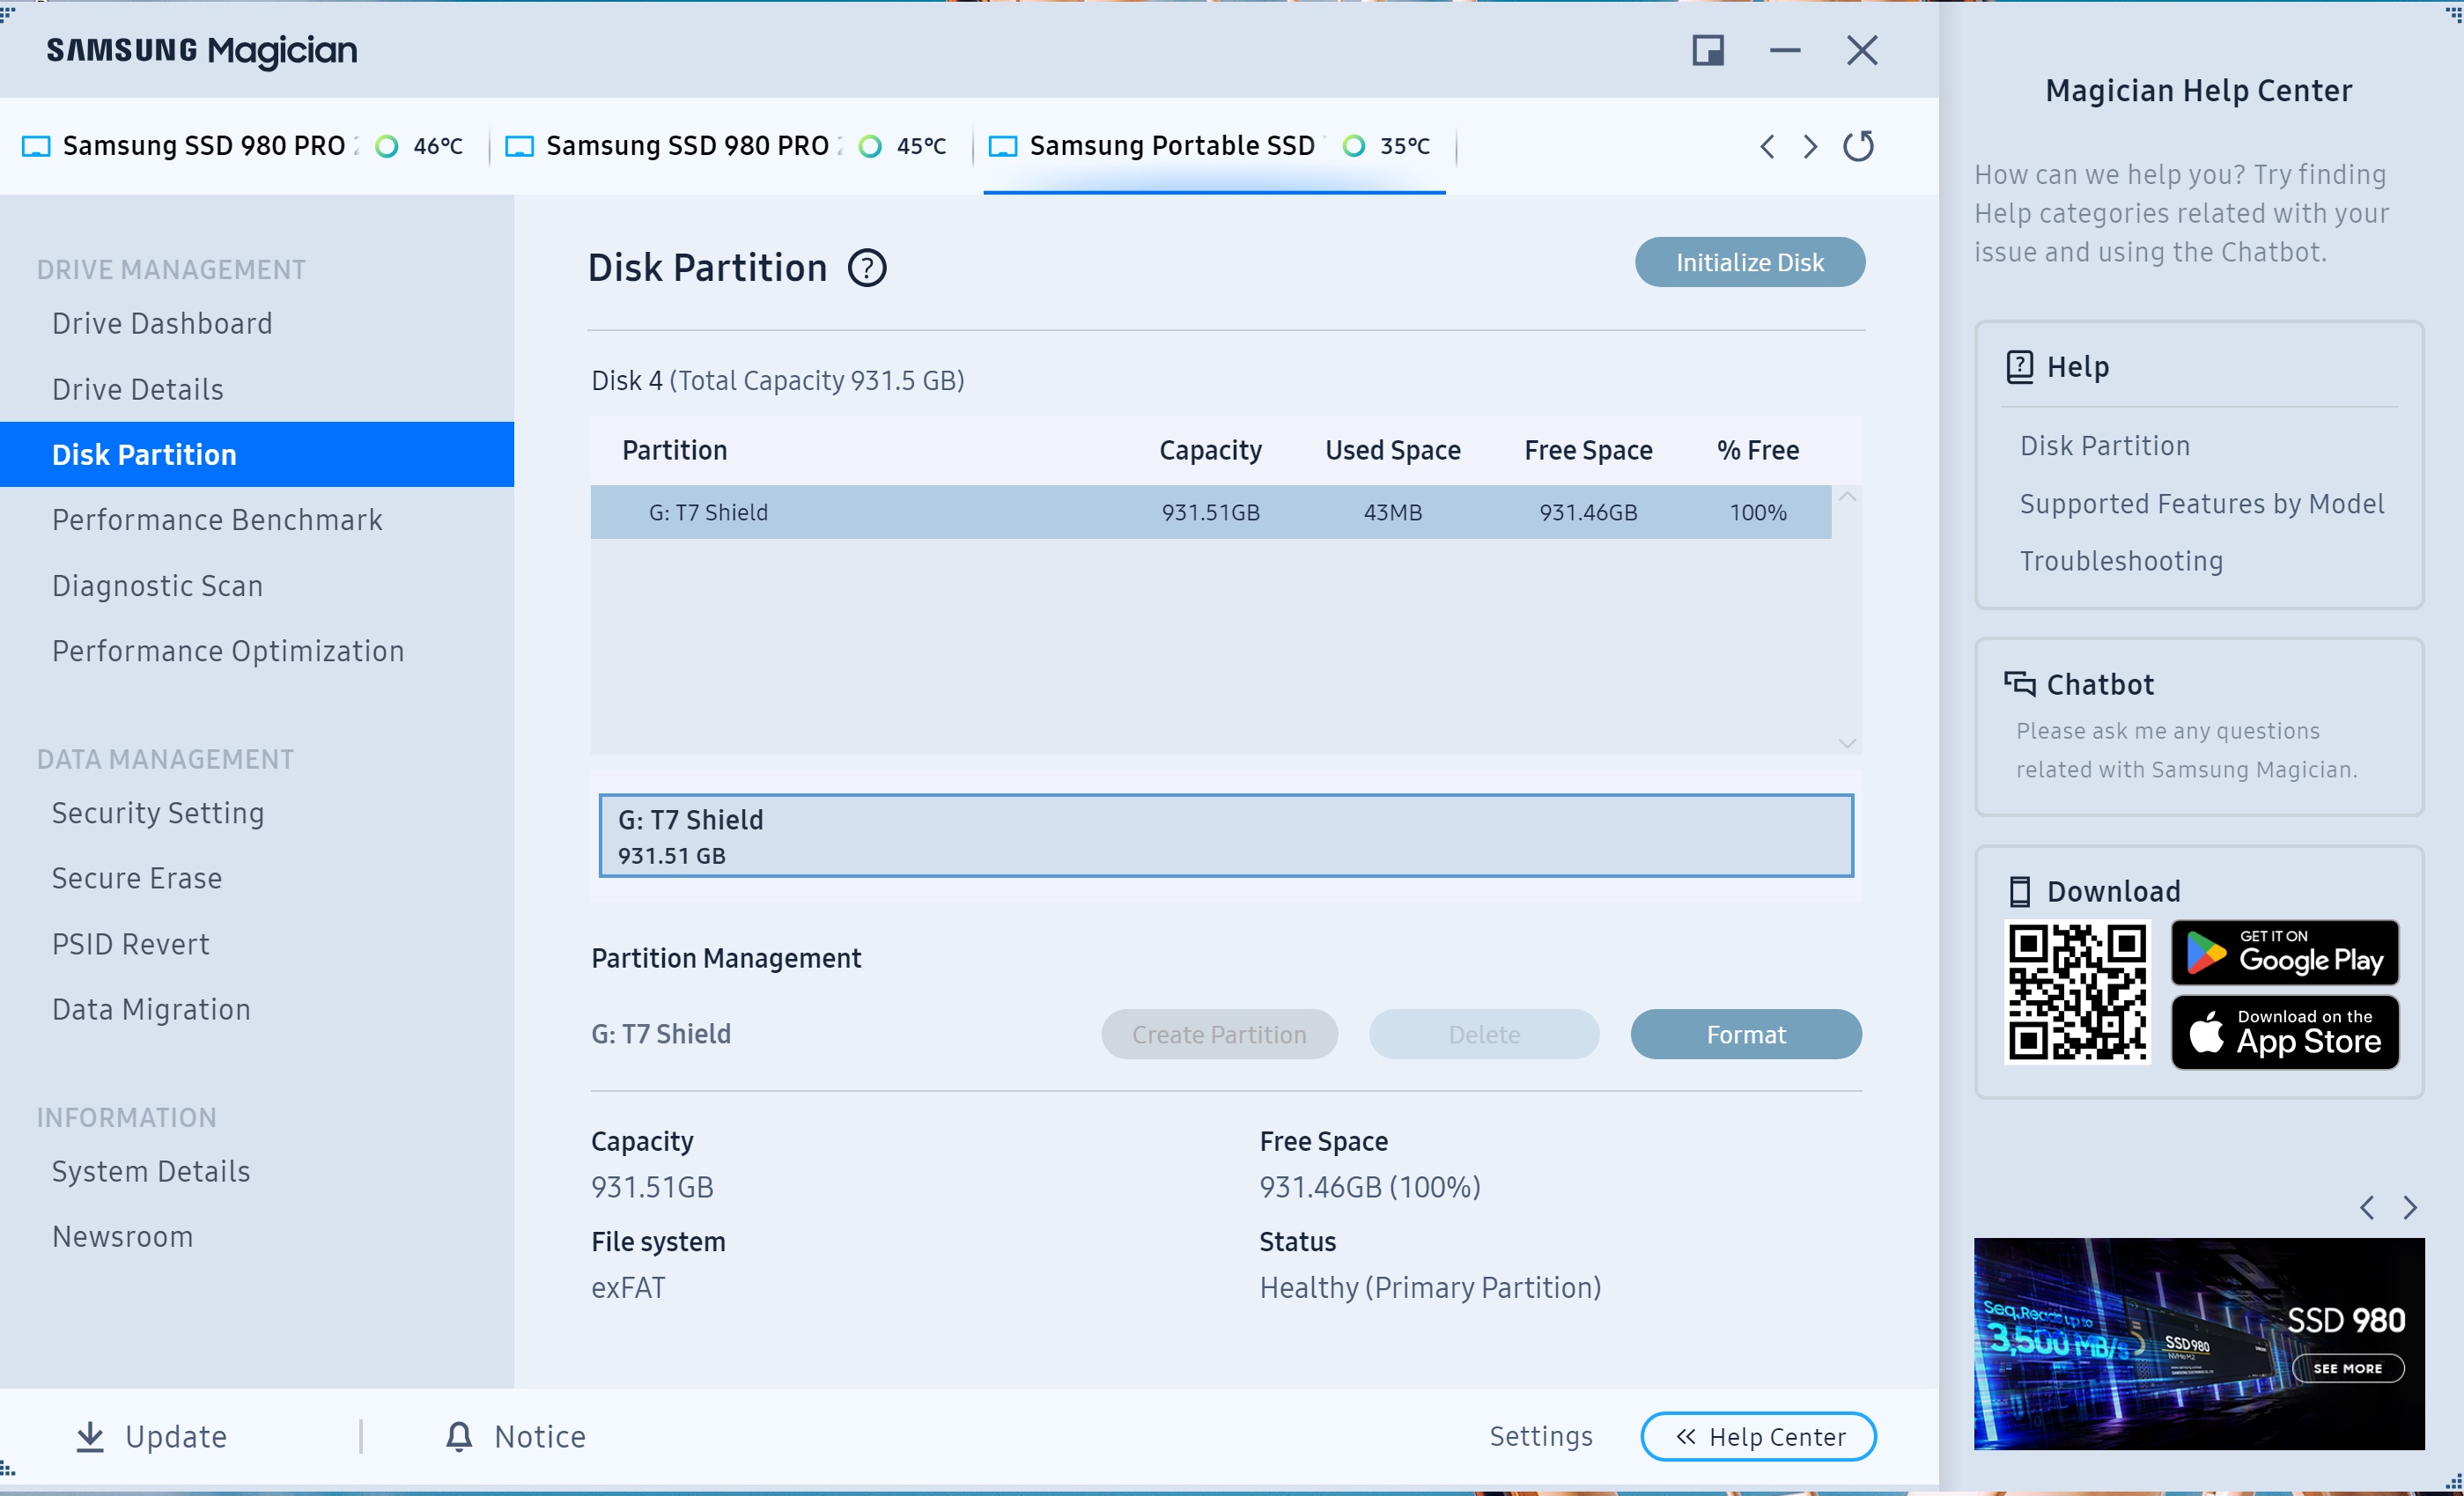Click the % Free column header
Image resolution: width=2464 pixels, height=1496 pixels.
pos(1758,450)
